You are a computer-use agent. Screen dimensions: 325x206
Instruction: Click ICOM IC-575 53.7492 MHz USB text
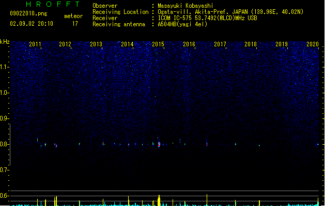pyautogui.click(x=208, y=18)
